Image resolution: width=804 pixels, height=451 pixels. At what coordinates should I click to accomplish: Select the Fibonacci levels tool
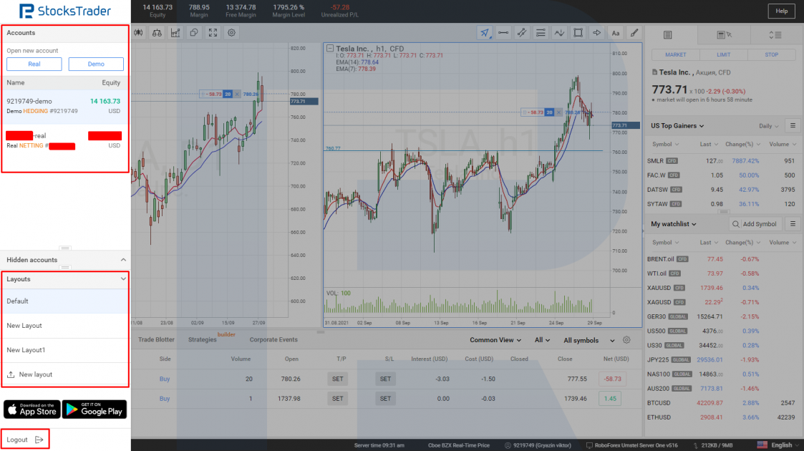click(x=541, y=33)
